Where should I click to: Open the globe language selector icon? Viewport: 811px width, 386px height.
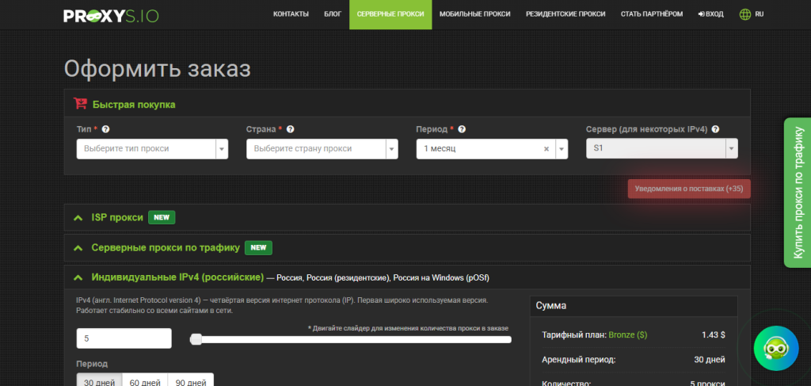point(745,14)
